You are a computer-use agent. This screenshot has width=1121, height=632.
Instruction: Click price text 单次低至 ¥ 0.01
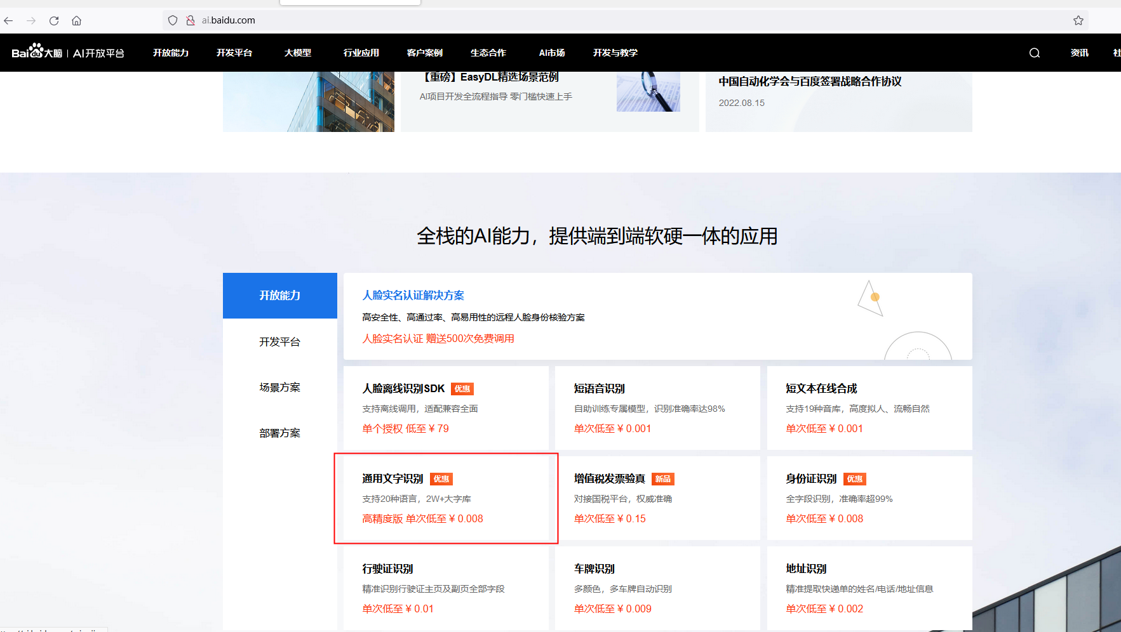[x=398, y=609]
